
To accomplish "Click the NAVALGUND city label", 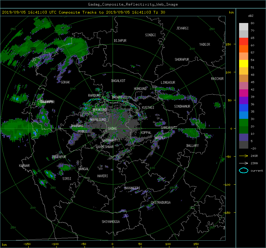I will click(98, 120).
